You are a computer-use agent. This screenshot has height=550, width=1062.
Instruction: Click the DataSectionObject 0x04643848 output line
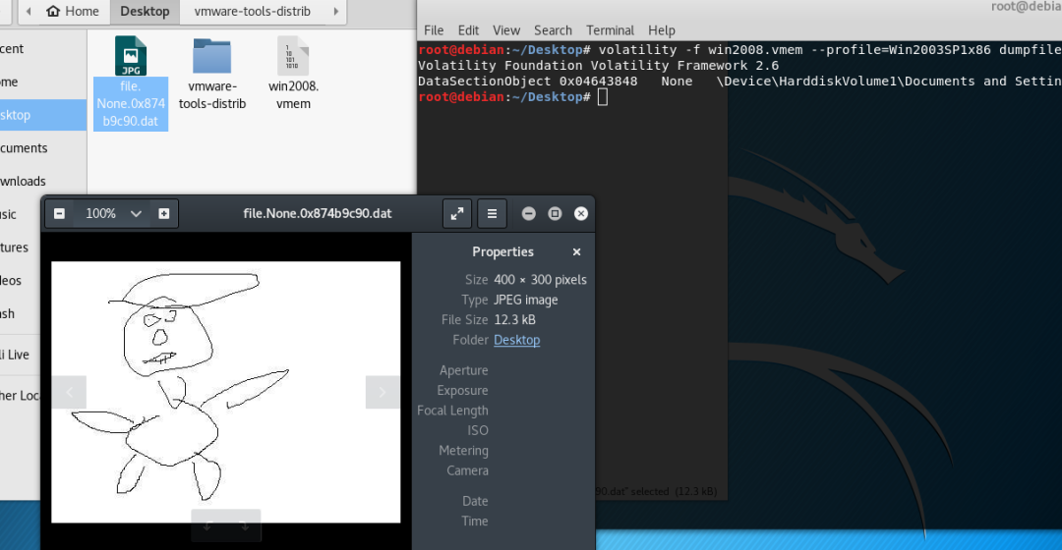click(739, 82)
